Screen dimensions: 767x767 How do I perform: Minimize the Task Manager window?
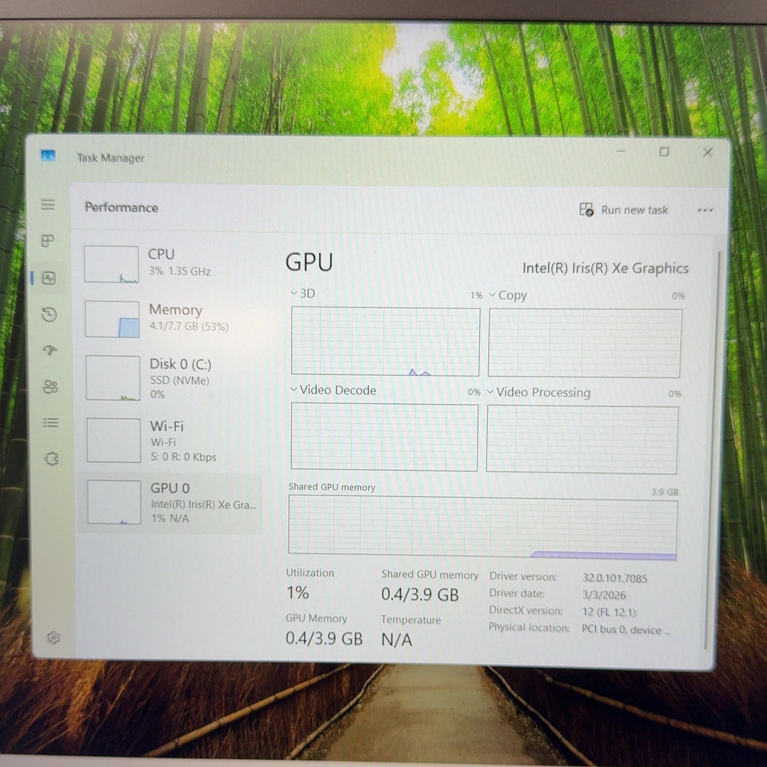pos(621,151)
